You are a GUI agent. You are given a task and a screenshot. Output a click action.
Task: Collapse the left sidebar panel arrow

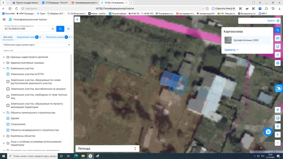pos(77,19)
